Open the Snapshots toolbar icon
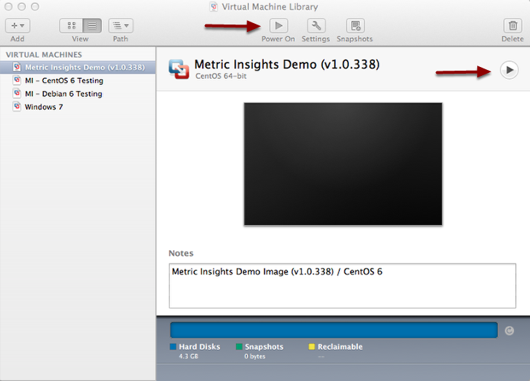 (x=356, y=25)
